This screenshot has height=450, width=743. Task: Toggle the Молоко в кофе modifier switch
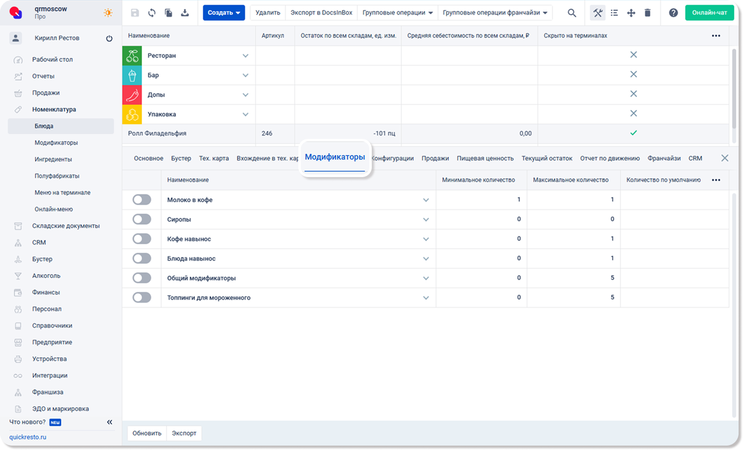(142, 200)
